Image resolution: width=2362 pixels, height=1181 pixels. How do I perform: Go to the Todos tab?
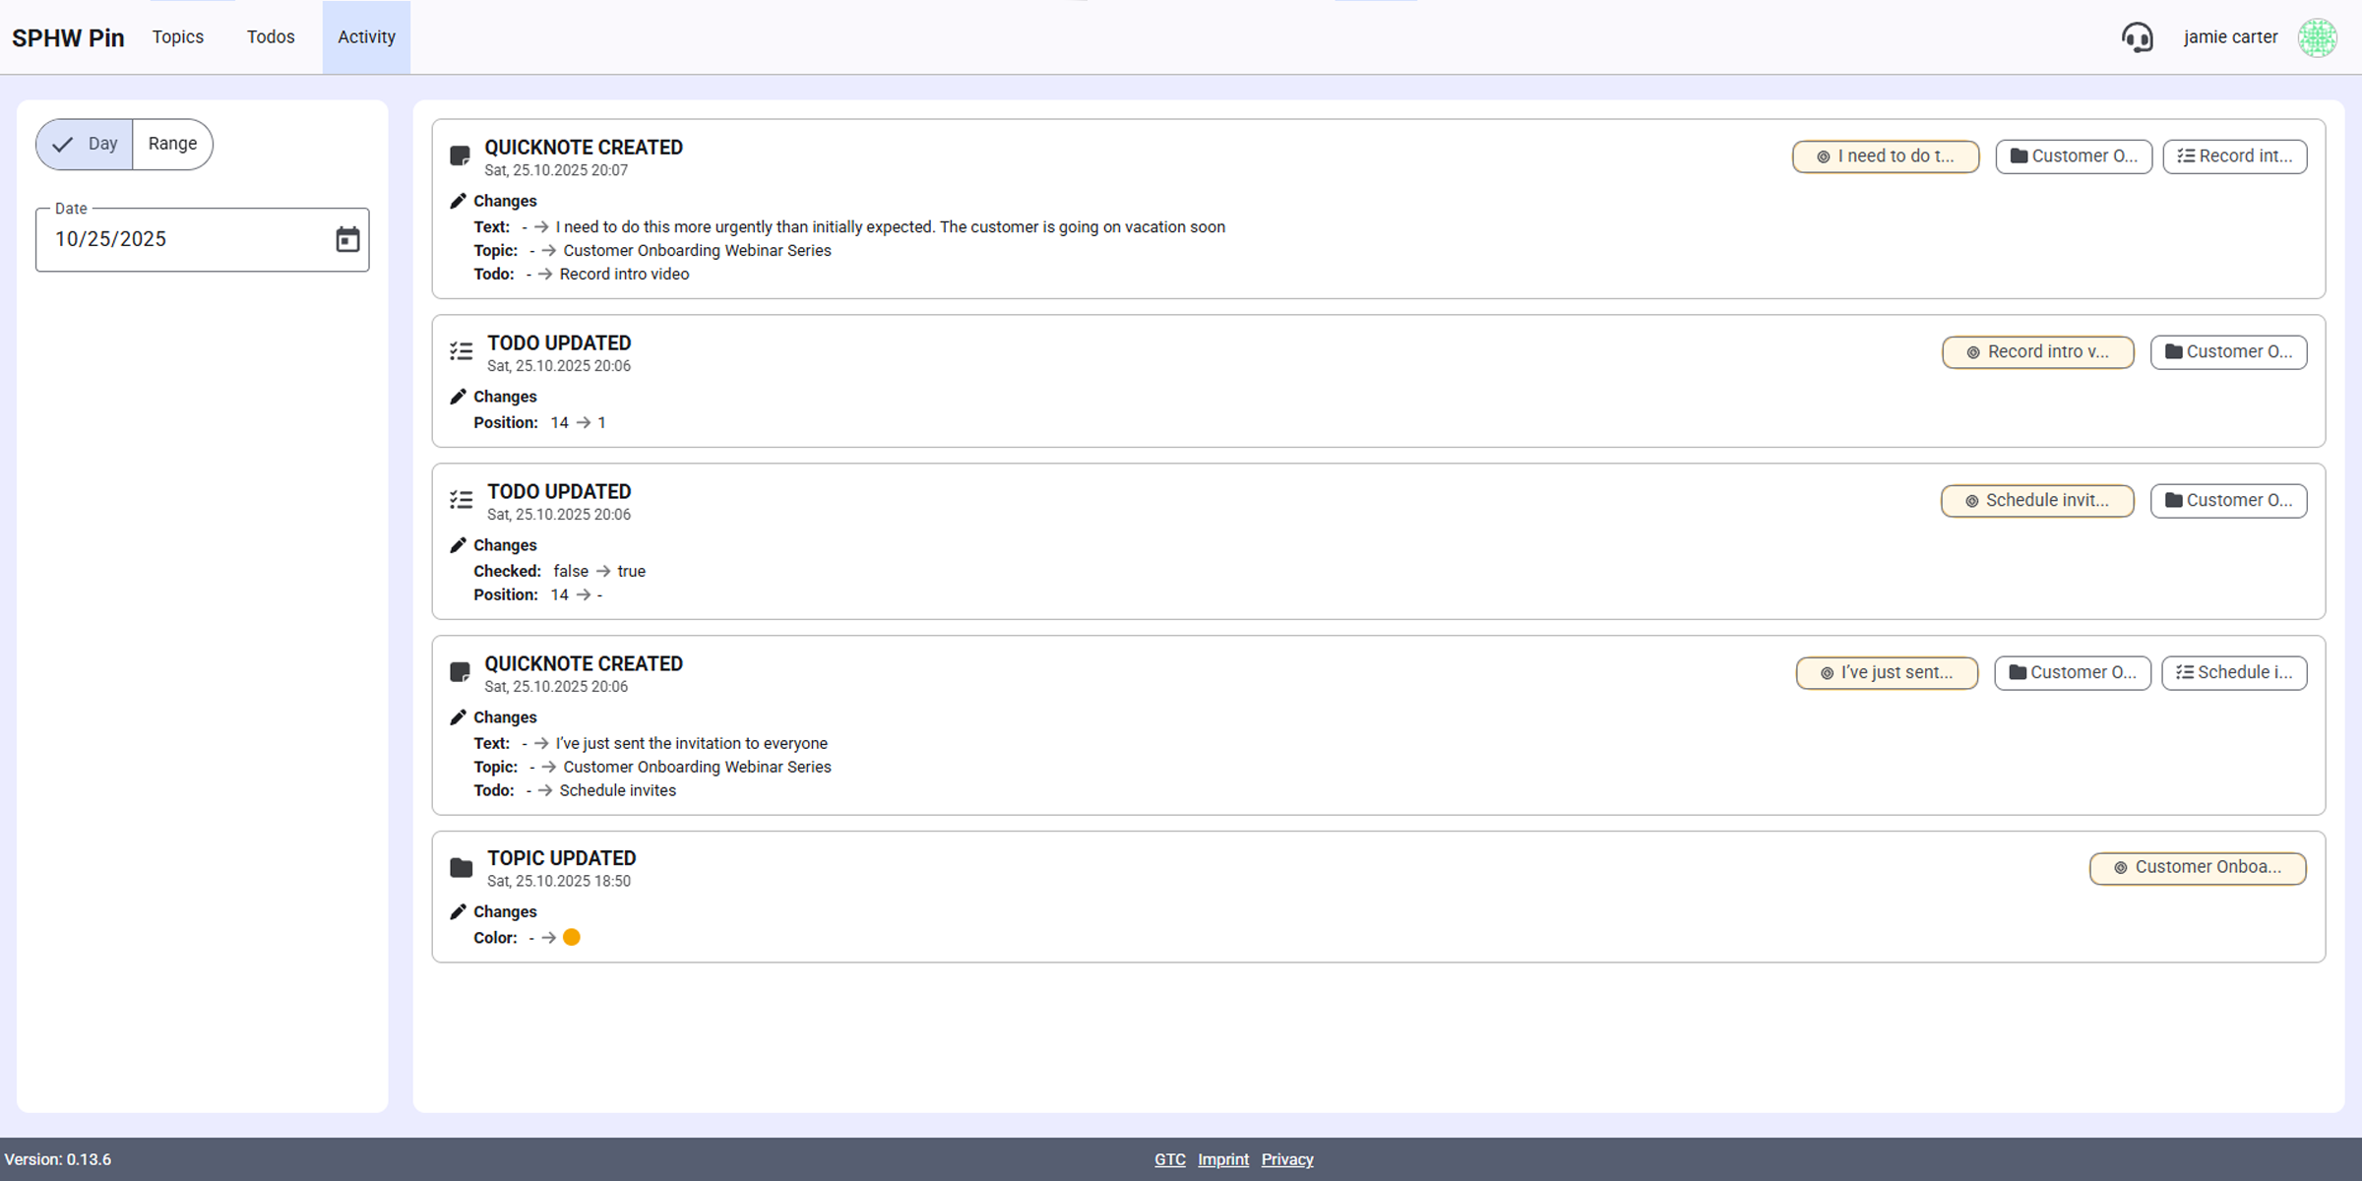click(x=271, y=37)
